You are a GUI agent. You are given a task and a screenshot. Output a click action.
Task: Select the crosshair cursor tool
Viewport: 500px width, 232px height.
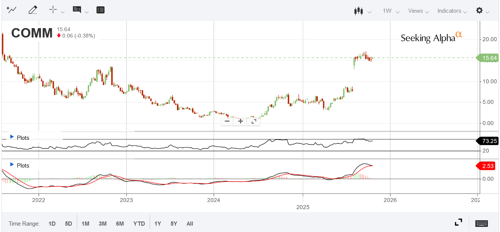(x=53, y=10)
